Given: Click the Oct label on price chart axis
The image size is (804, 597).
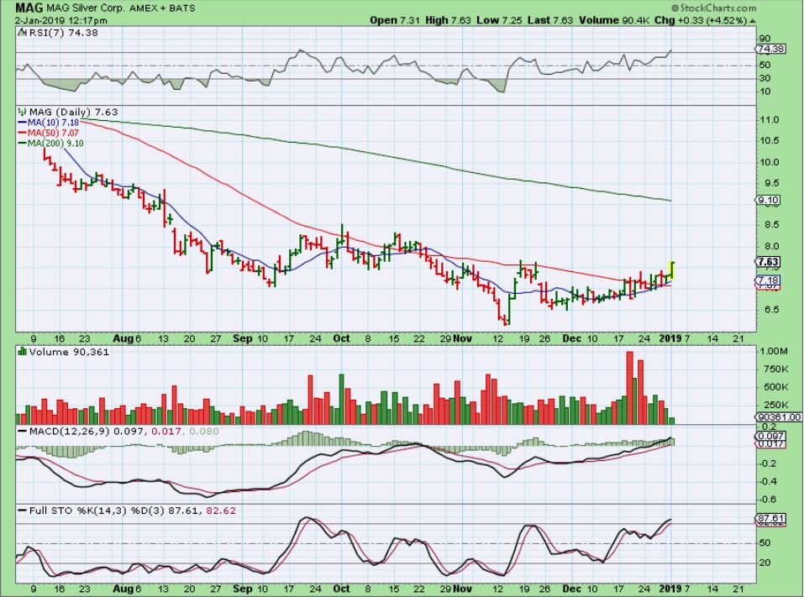Looking at the screenshot, I should (x=341, y=338).
